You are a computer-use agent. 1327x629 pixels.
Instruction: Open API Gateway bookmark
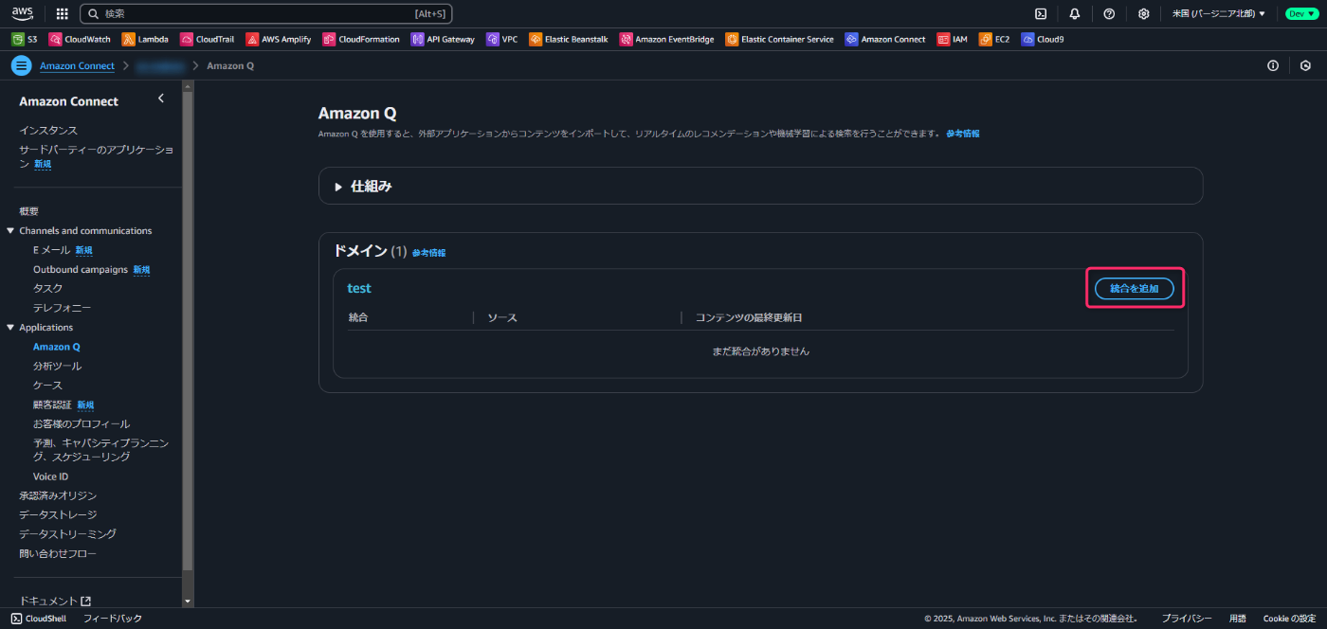coord(443,40)
